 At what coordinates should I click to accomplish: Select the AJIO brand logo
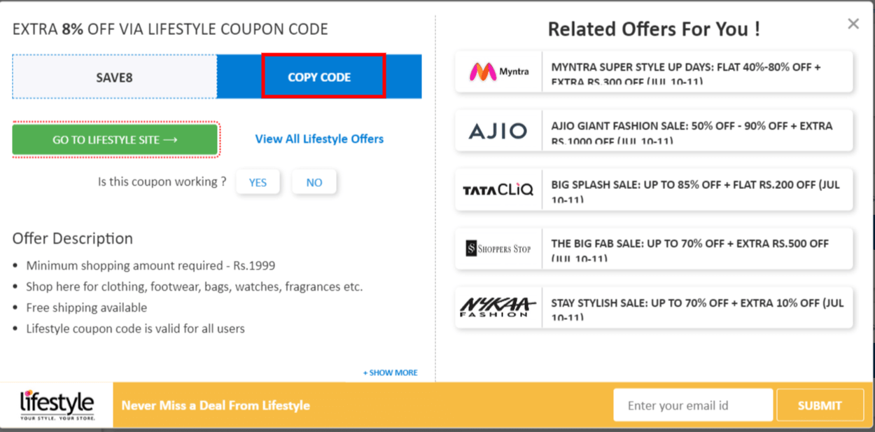click(x=498, y=130)
